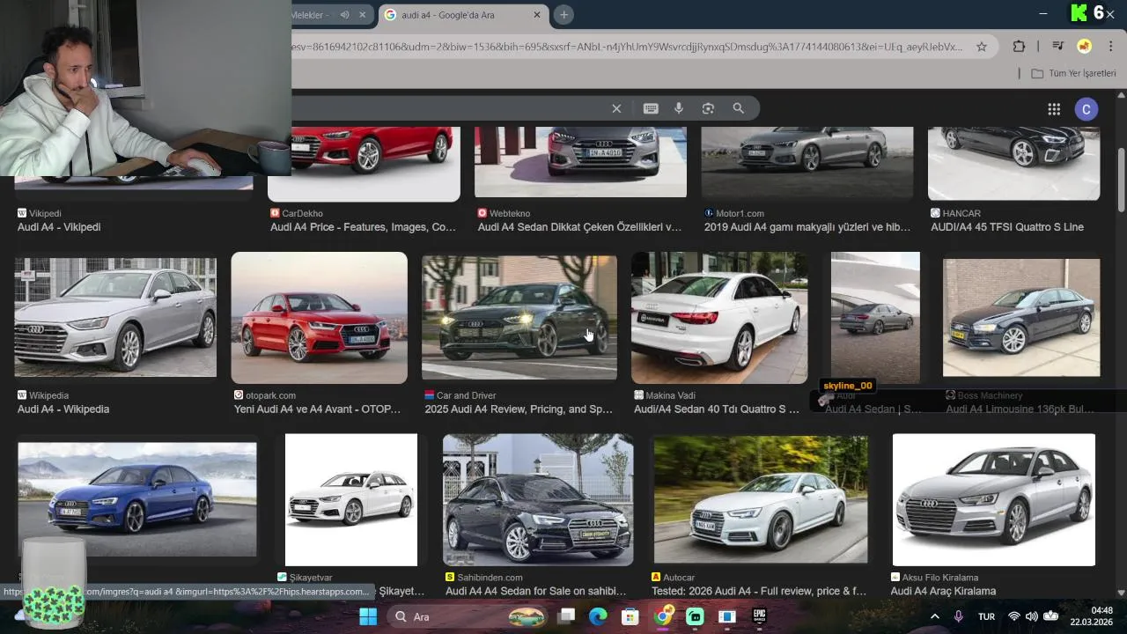Open Microsoft Store from the taskbar

630,616
